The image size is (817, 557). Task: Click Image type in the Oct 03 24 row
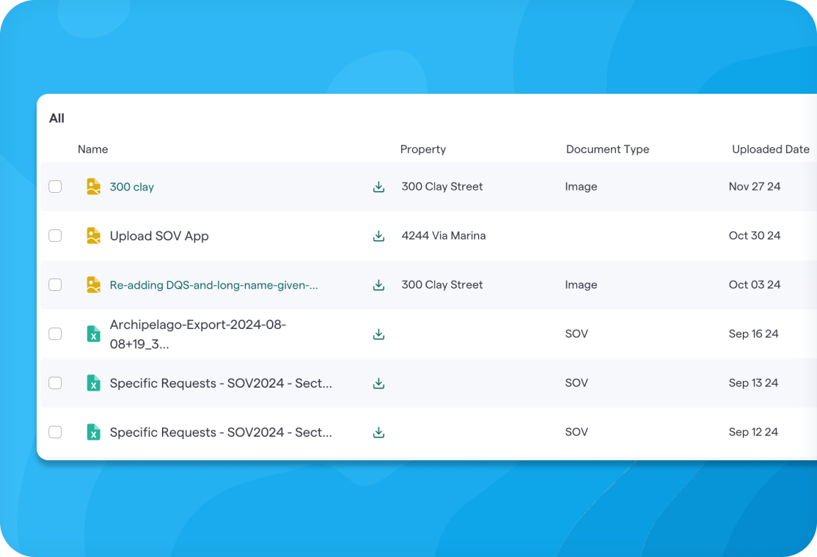581,285
